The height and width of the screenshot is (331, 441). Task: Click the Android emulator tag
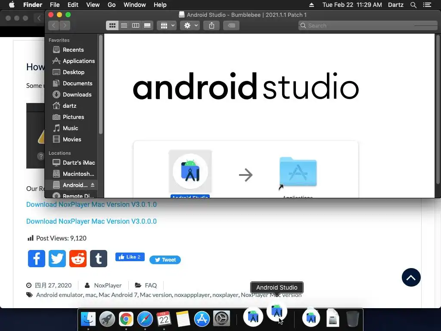click(59, 295)
